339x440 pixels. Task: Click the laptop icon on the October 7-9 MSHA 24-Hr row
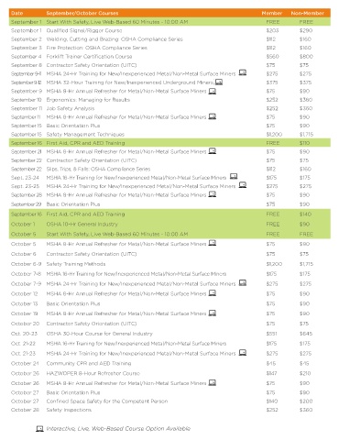point(243,282)
